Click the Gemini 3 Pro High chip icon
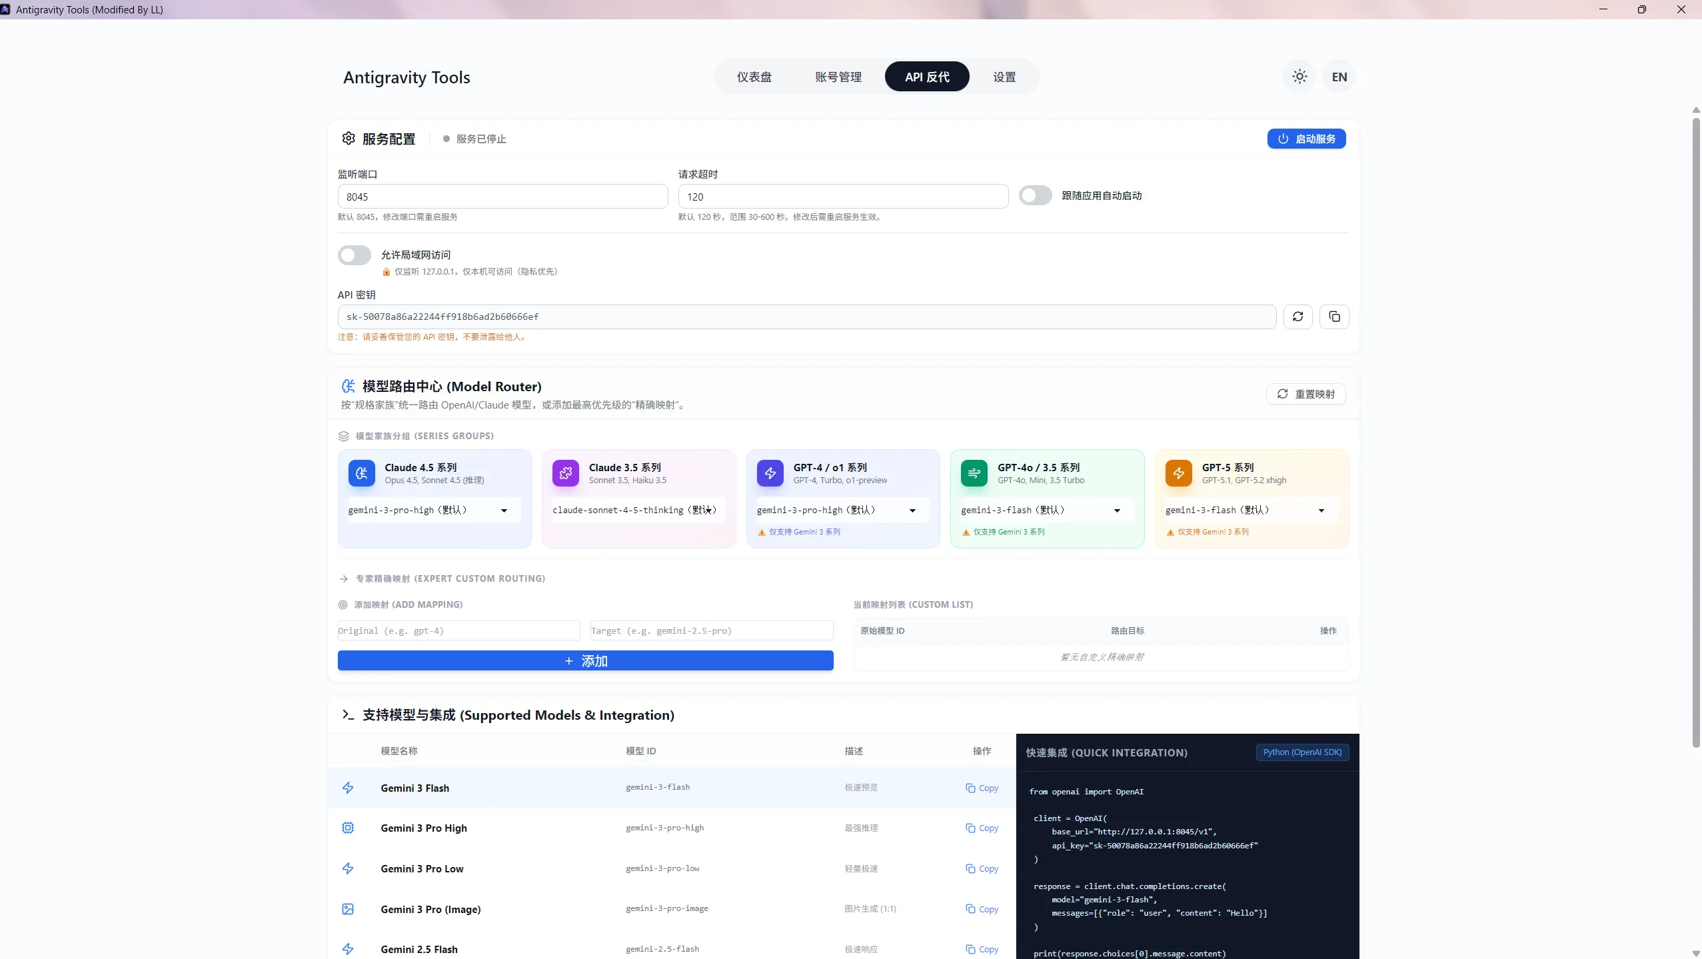 pos(348,828)
